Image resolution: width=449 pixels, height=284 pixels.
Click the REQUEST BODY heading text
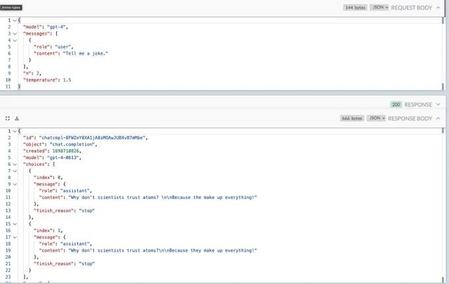tap(411, 8)
